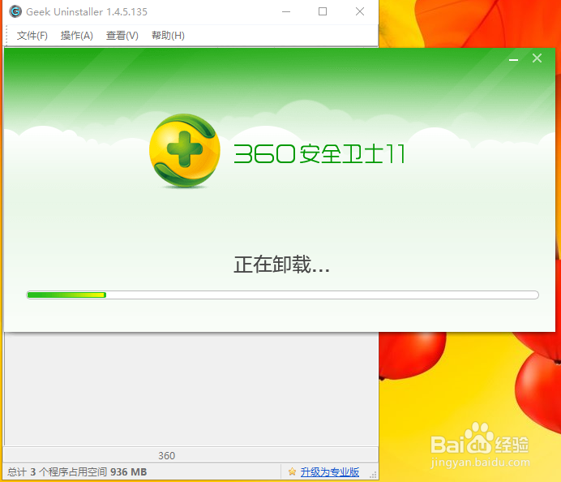Maximize the Geek Uninstaller window

tap(323, 12)
